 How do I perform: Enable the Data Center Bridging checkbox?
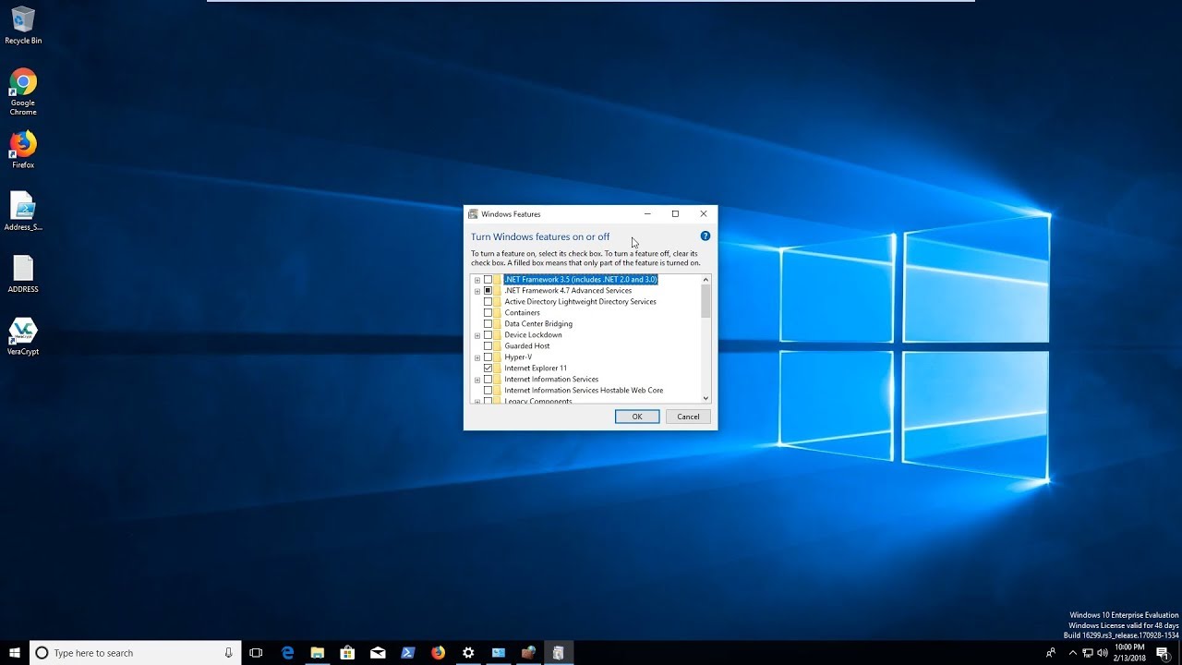[x=488, y=324]
